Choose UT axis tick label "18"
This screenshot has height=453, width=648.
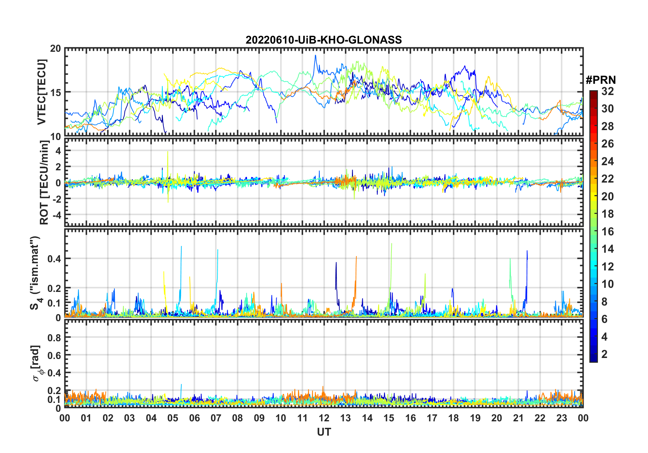click(453, 418)
